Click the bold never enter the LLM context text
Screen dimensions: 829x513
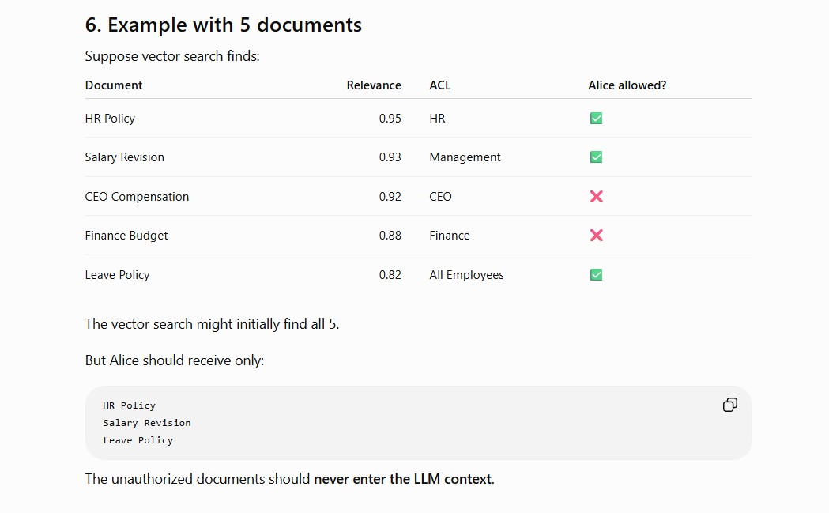pyautogui.click(x=403, y=479)
